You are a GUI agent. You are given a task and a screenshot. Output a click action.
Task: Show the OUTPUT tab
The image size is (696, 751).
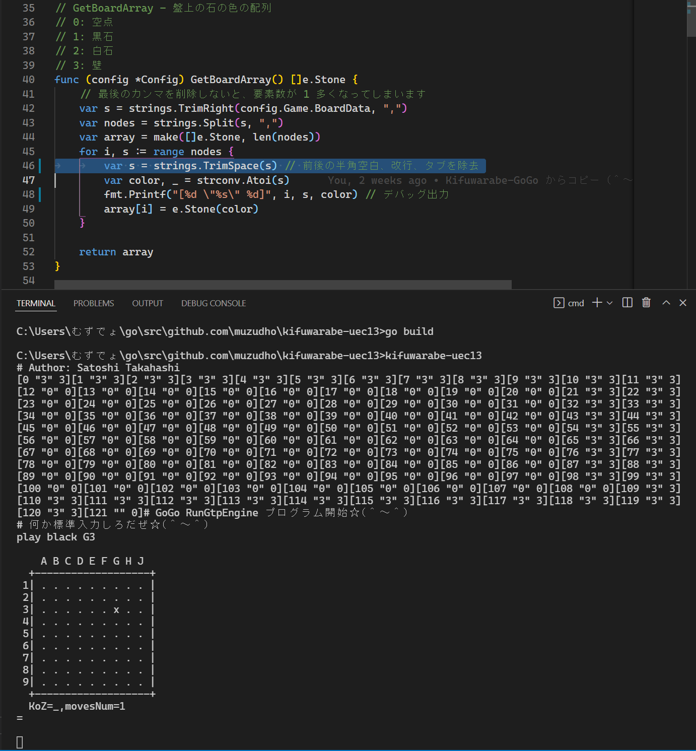pos(148,303)
